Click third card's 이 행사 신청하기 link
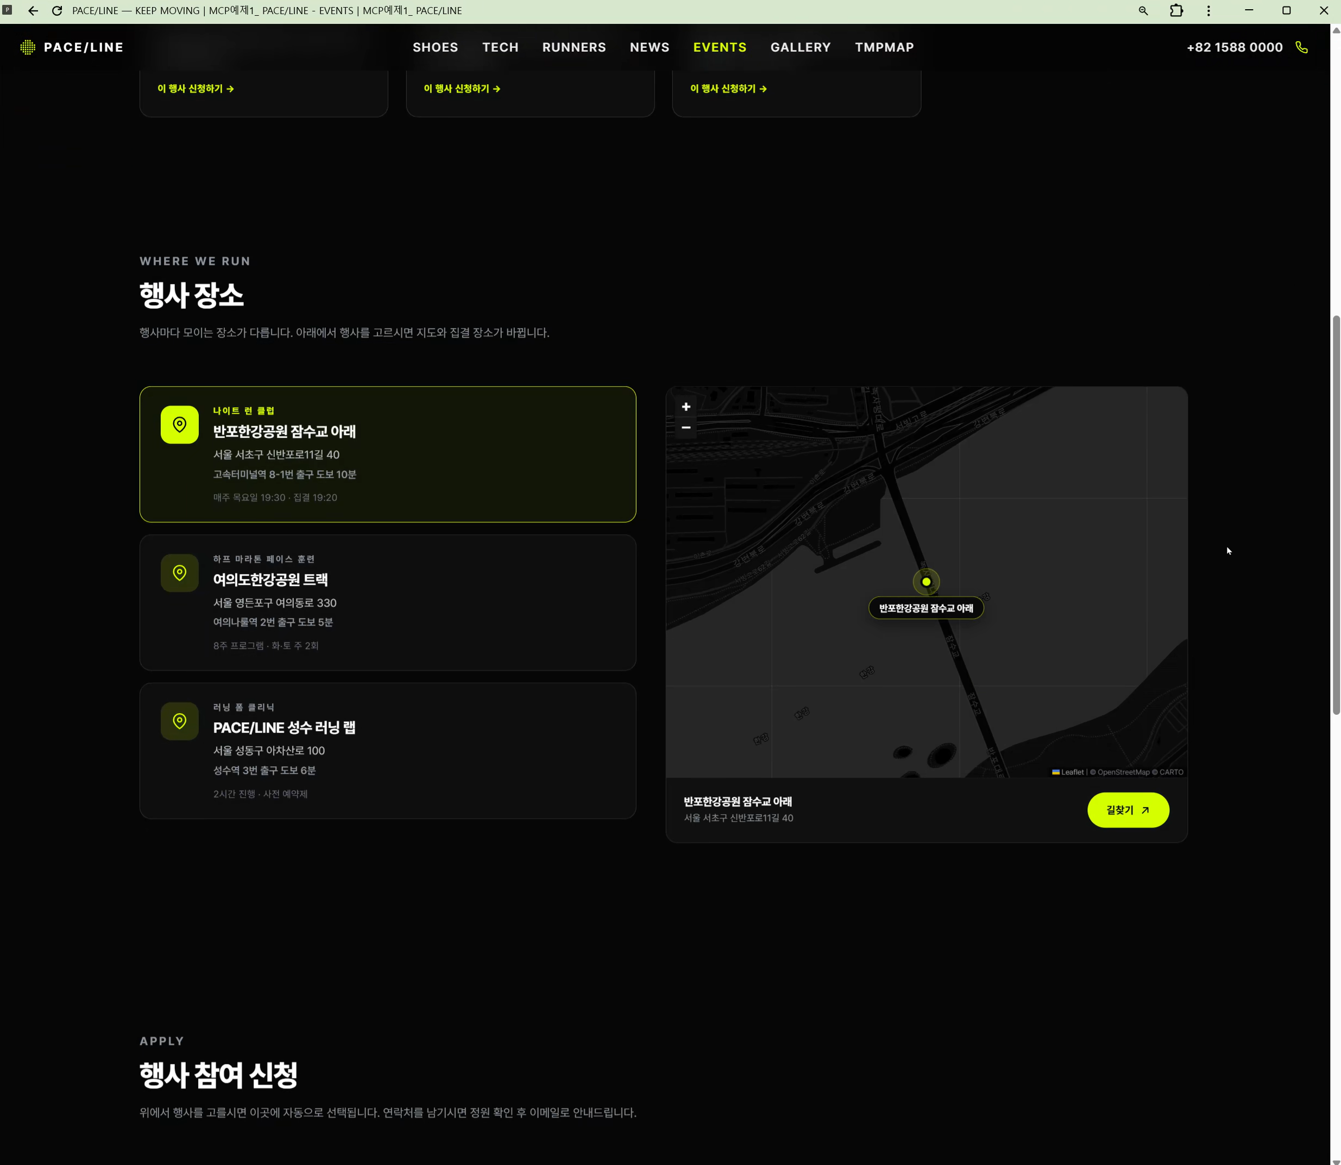The image size is (1341, 1165). tap(729, 89)
